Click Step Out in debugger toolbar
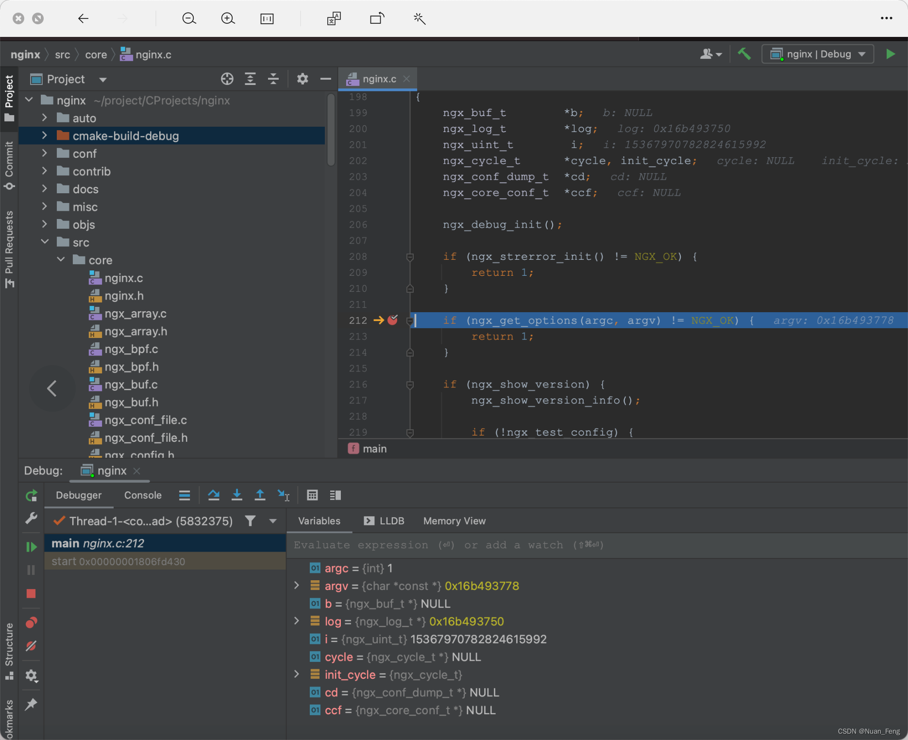 260,495
